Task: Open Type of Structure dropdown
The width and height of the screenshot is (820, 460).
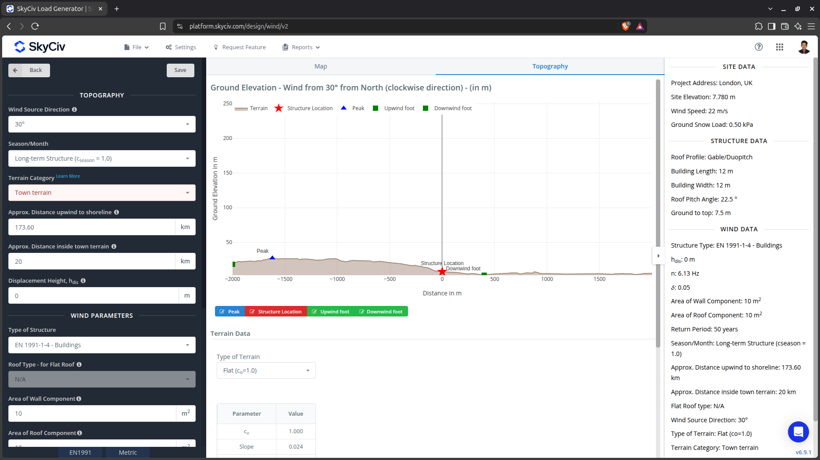Action: tap(102, 345)
